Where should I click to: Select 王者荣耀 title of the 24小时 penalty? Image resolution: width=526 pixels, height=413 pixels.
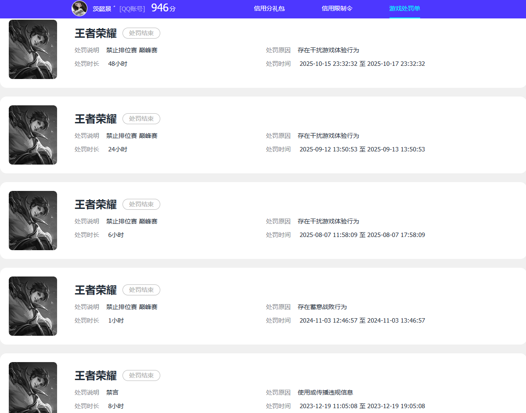point(96,119)
